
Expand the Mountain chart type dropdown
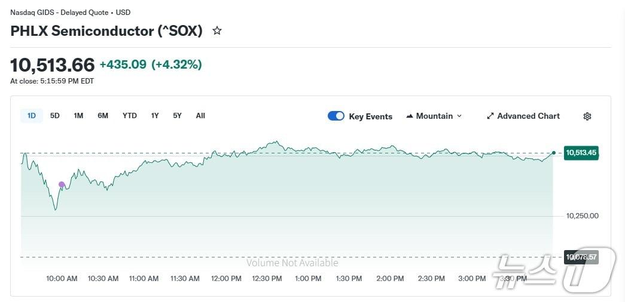(x=459, y=116)
